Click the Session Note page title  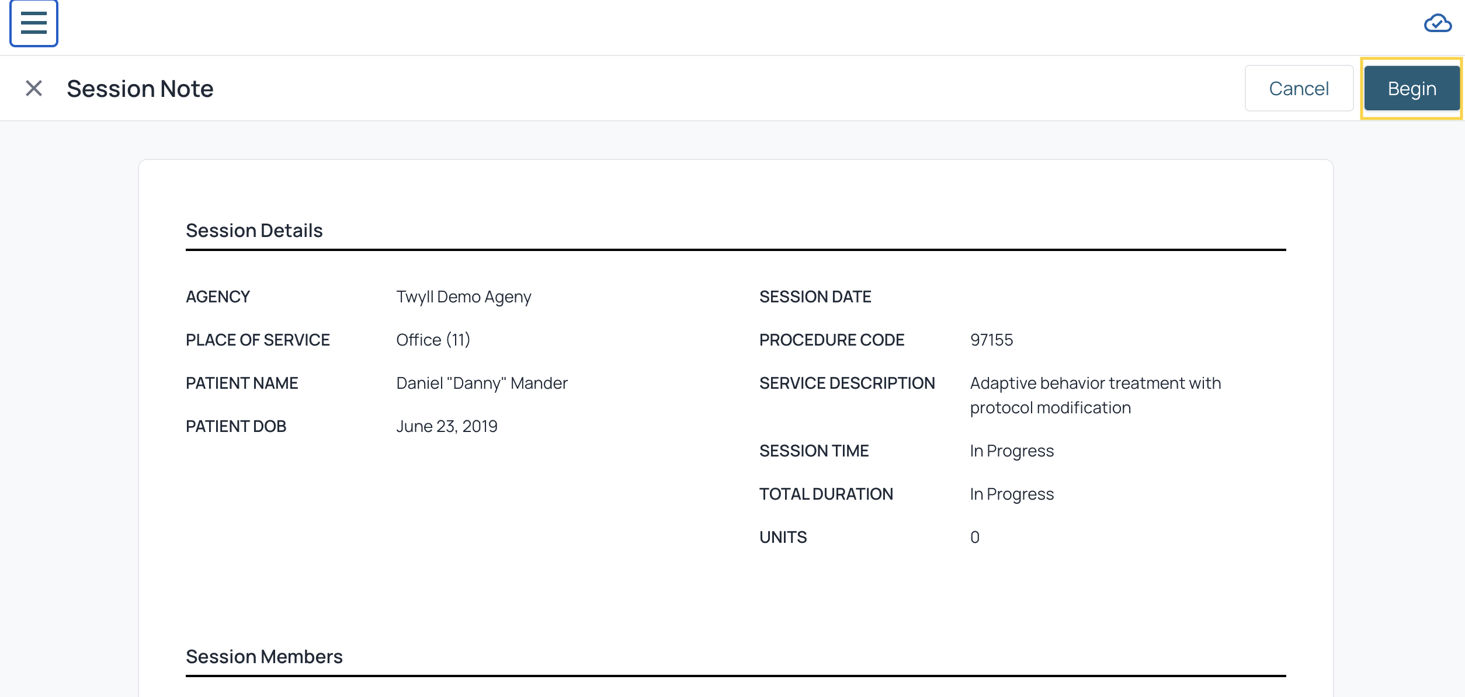pos(140,89)
